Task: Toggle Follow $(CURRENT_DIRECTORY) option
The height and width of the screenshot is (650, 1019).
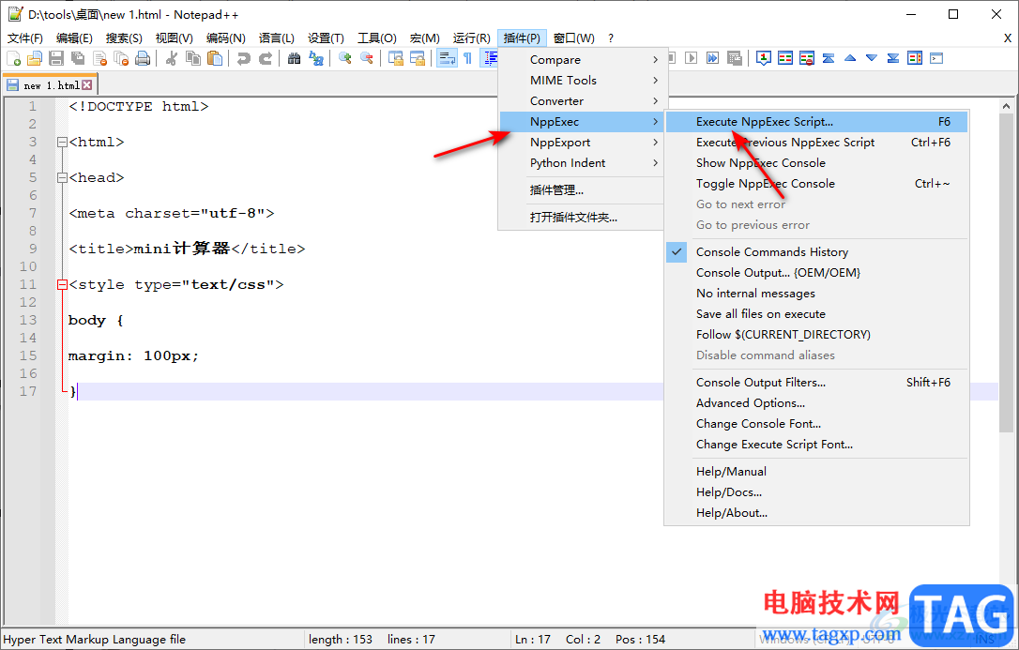Action: click(x=817, y=335)
